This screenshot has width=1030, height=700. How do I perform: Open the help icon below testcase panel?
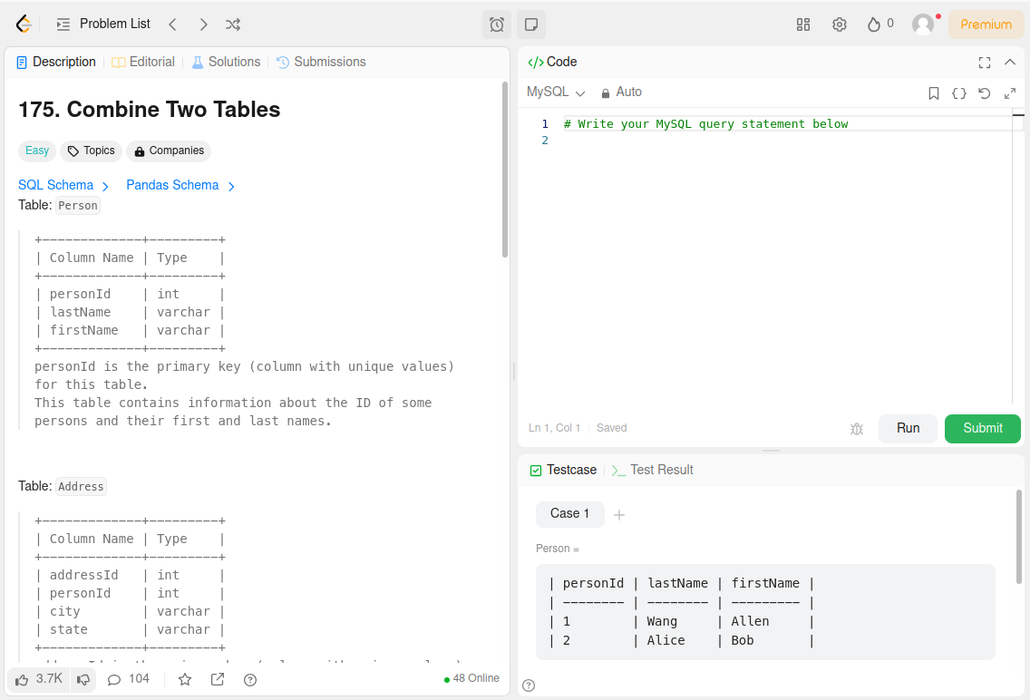point(529,685)
